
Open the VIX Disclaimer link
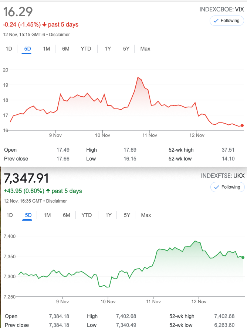[59, 35]
